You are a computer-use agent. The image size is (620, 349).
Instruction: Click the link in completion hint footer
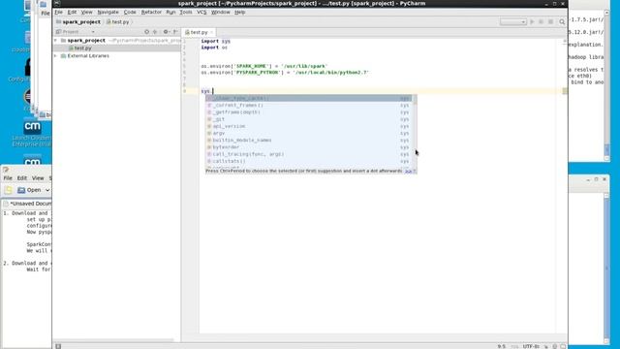[x=409, y=171]
